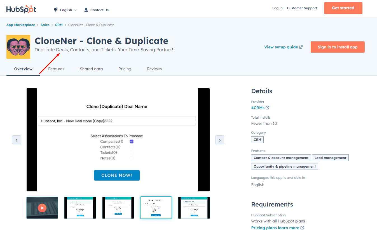Click the external link icon beside 4CRMs

pos(268,108)
